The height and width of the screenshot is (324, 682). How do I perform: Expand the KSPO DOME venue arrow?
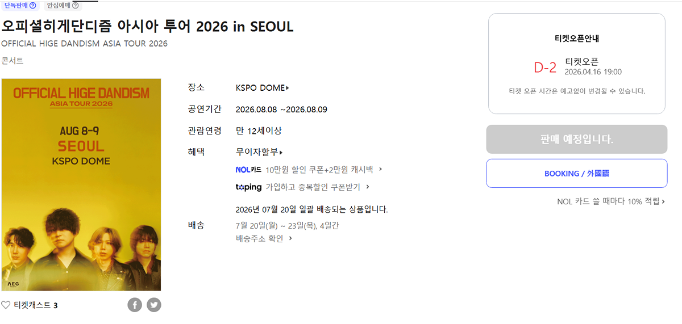click(288, 88)
